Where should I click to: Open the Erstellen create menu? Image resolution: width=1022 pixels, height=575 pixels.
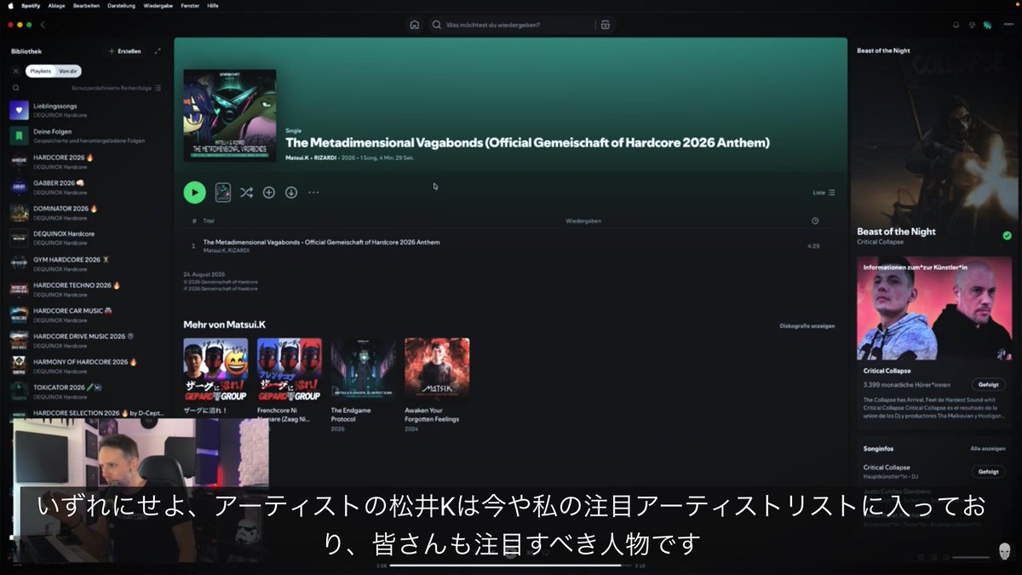click(125, 51)
